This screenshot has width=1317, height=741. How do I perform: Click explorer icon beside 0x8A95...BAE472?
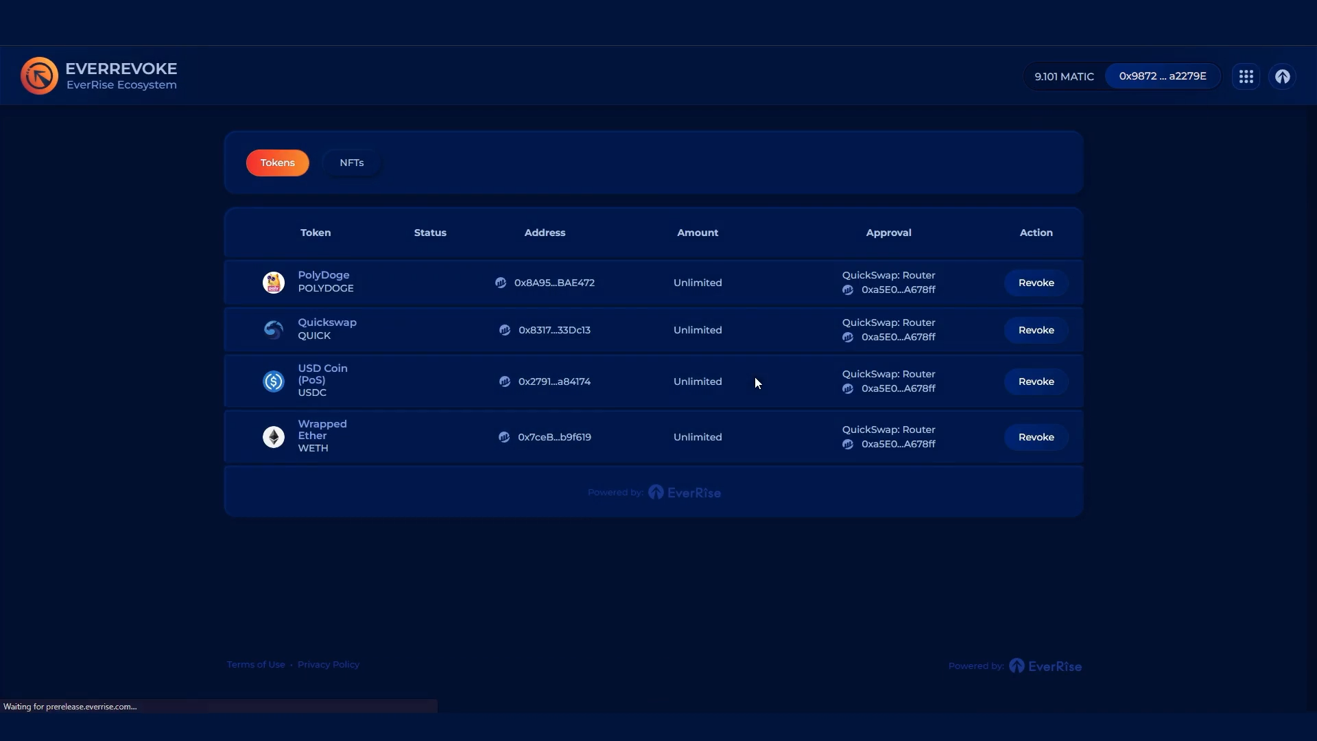pos(501,283)
